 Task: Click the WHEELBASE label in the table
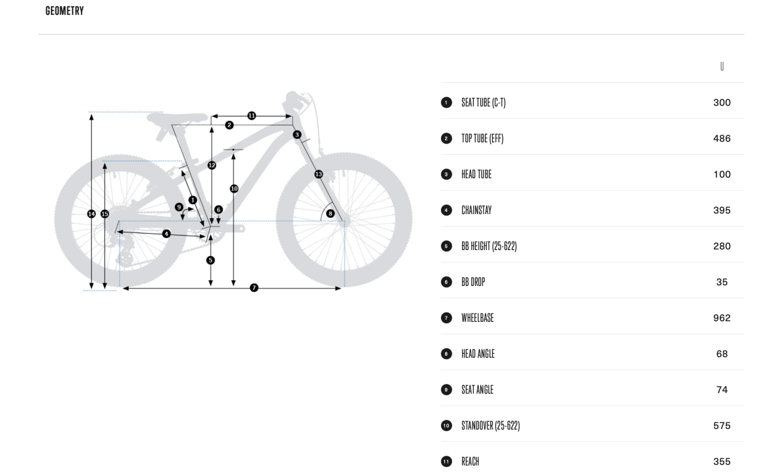click(x=478, y=318)
